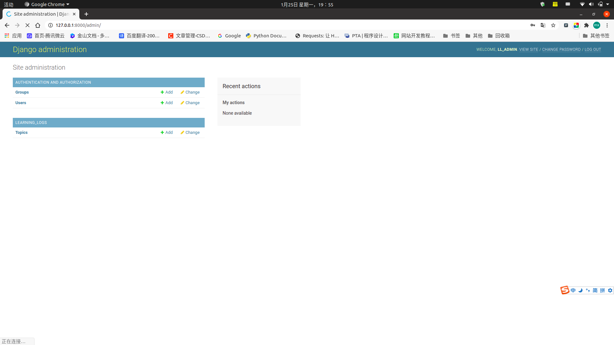Toggle simplified Chinese with the 简 indicator

[x=595, y=290]
